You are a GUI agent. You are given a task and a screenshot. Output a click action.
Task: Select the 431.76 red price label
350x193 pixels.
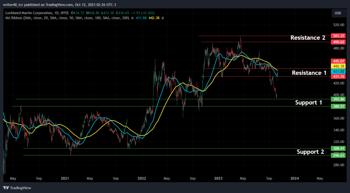point(338,77)
